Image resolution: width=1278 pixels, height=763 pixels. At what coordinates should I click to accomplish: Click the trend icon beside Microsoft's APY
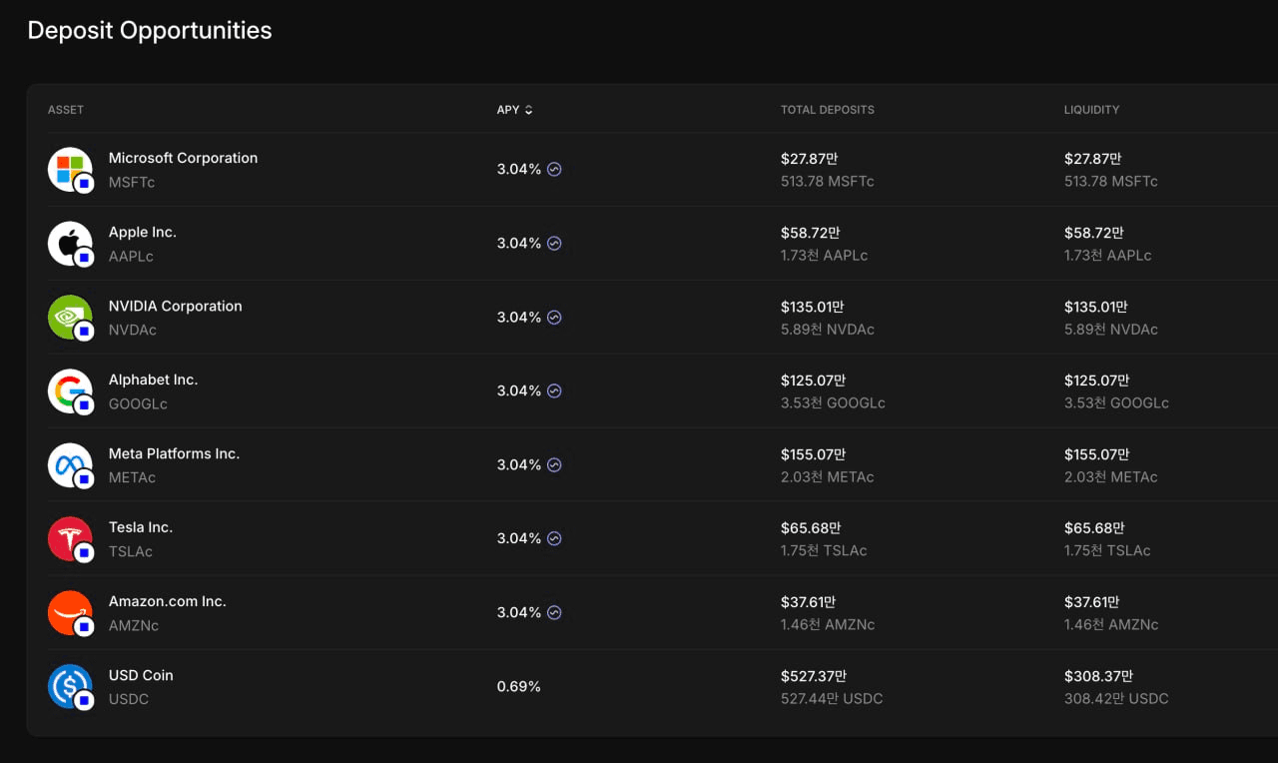pos(554,169)
